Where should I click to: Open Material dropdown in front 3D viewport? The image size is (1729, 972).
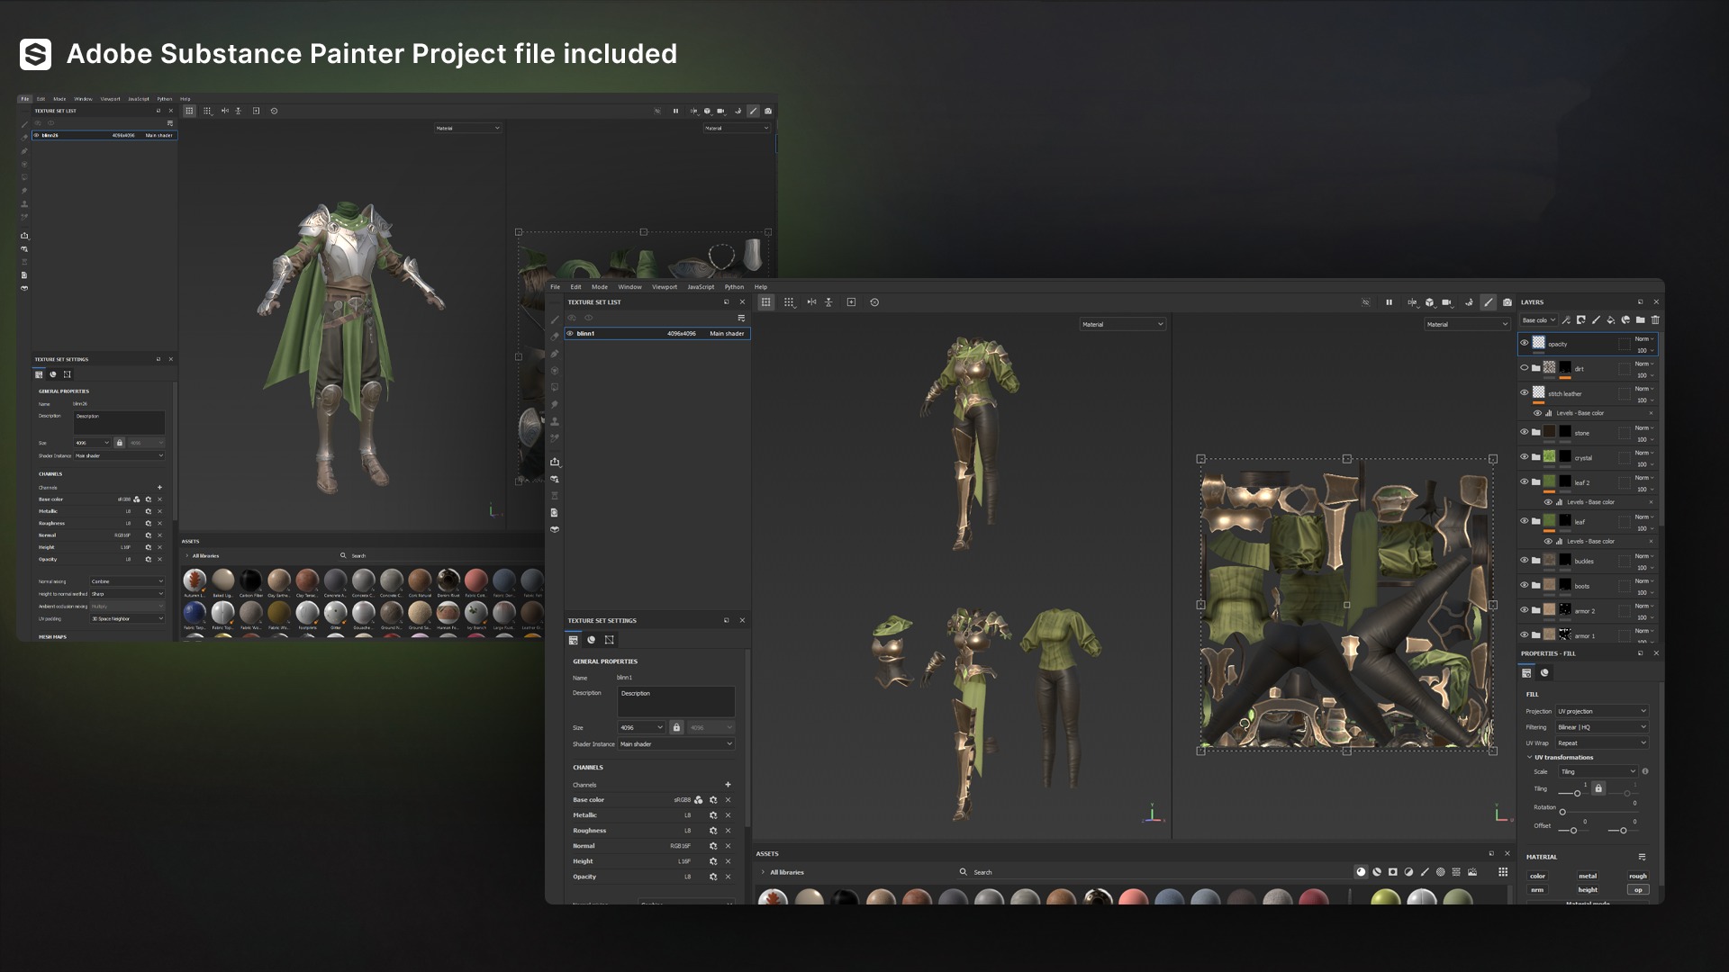tap(1123, 324)
